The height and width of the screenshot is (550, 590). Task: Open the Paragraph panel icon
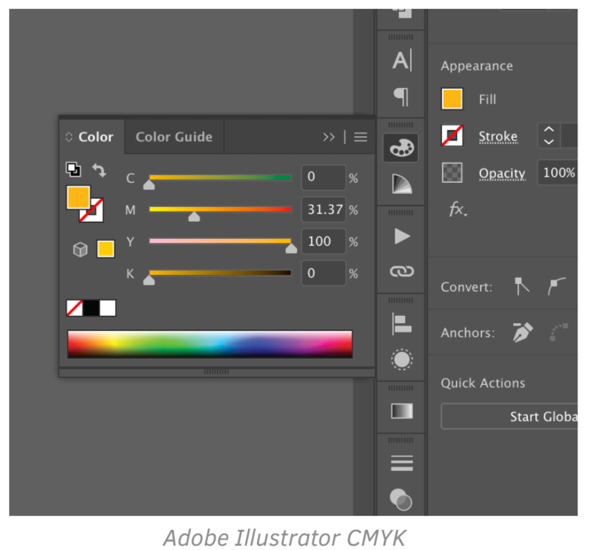[x=402, y=97]
